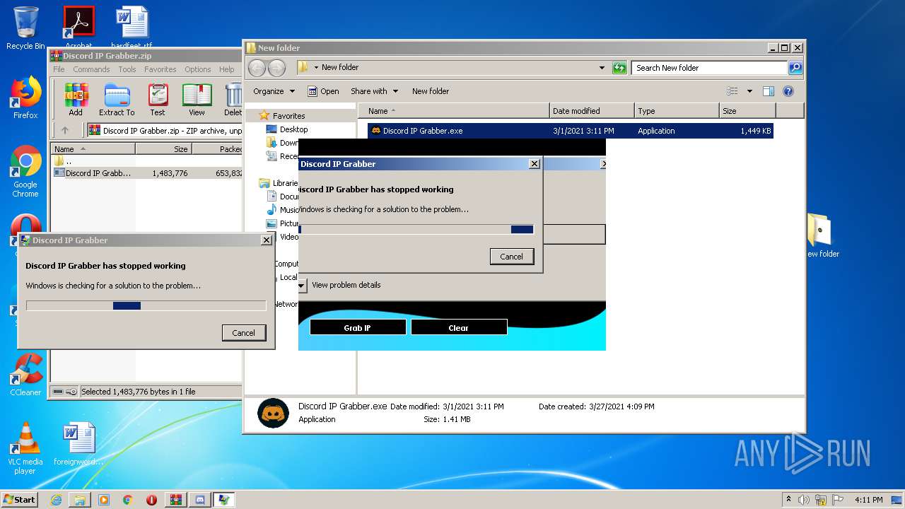The width and height of the screenshot is (905, 509).
Task: Select Discord IP Grabb... row in WinRAR
Action: [x=148, y=173]
